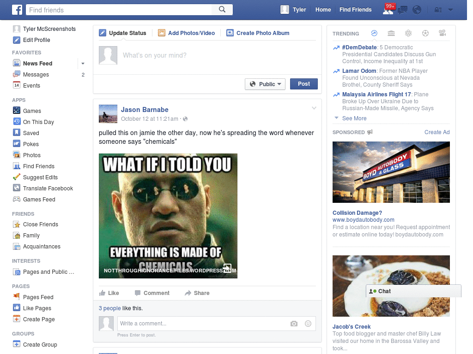Open Home in top navigation
The height and width of the screenshot is (354, 473).
[x=323, y=10]
